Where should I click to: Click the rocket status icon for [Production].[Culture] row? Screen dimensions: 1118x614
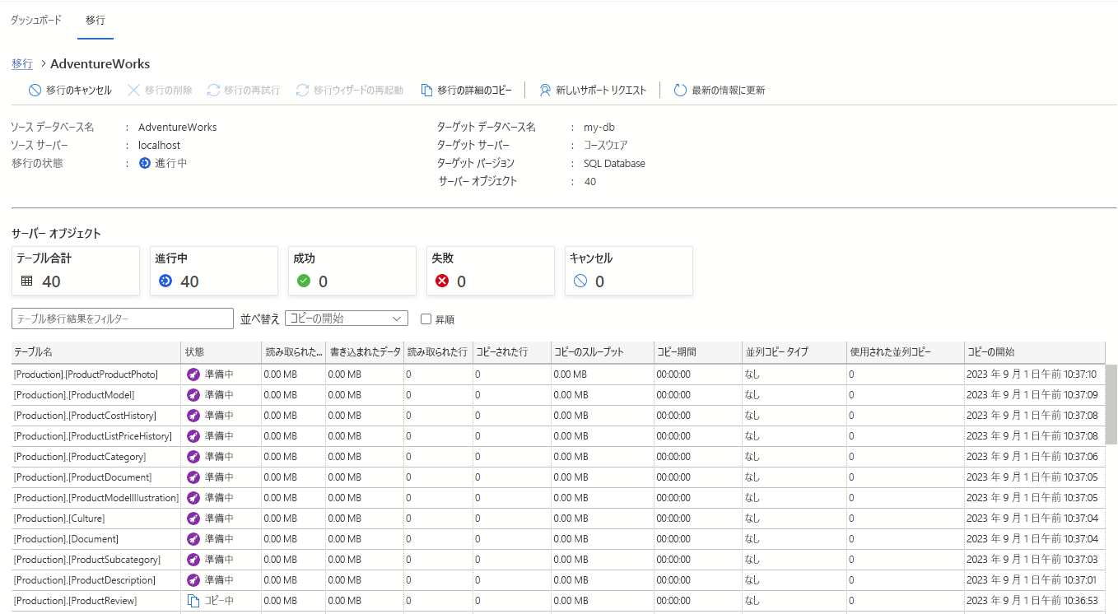pyautogui.click(x=193, y=519)
